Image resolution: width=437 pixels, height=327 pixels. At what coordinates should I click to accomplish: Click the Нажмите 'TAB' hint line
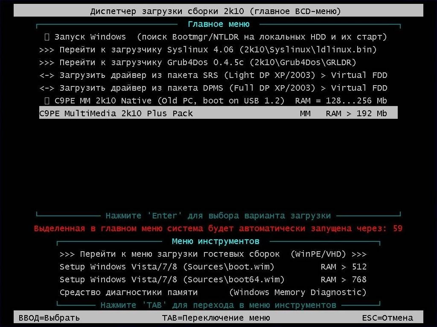[x=218, y=305]
